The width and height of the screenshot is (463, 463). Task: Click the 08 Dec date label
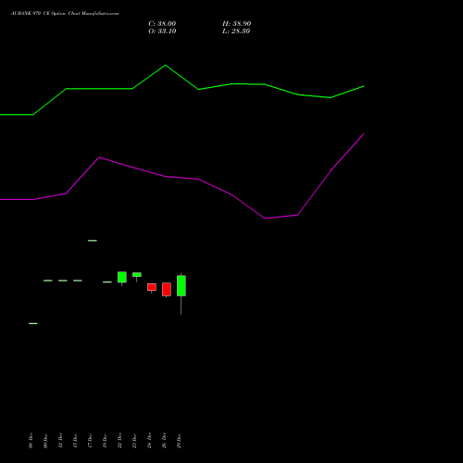point(31,441)
